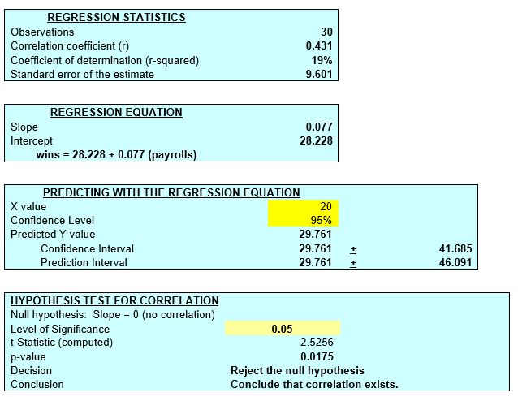
Task: Click the standard error value 9.601
Action: tap(319, 74)
